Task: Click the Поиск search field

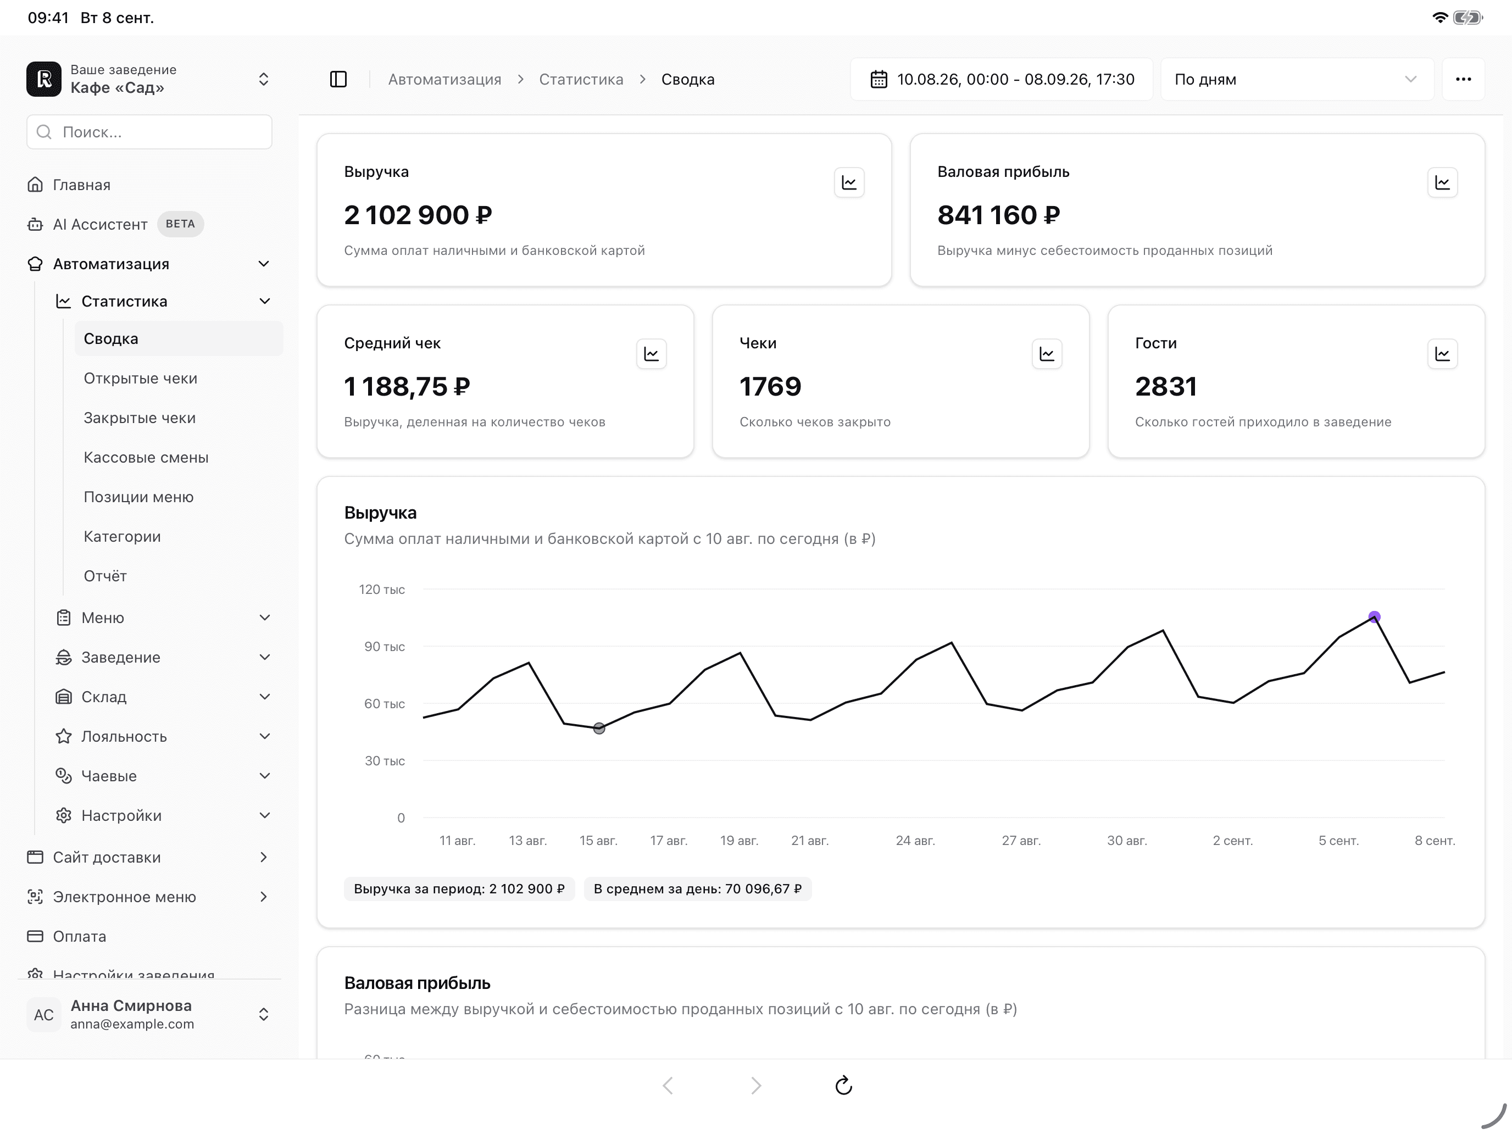Action: click(x=149, y=132)
